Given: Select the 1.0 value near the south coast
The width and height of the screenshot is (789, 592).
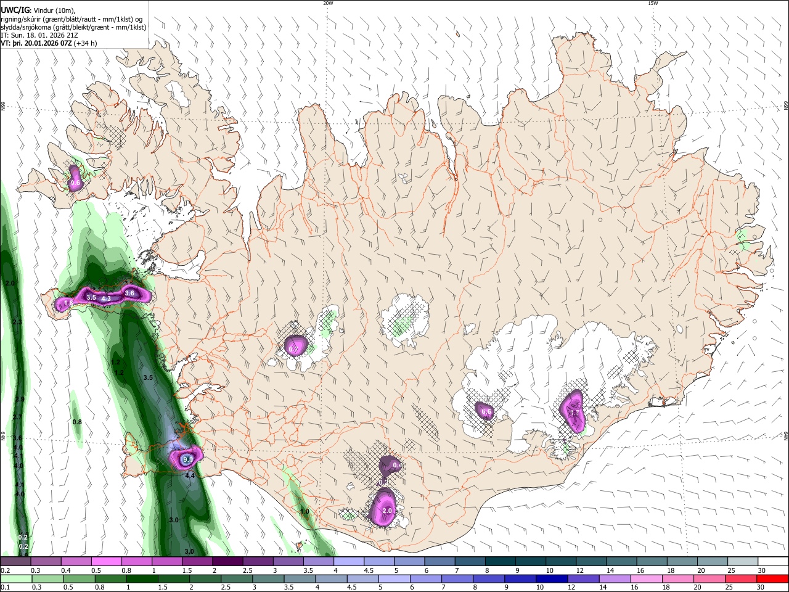Looking at the screenshot, I should point(305,512).
